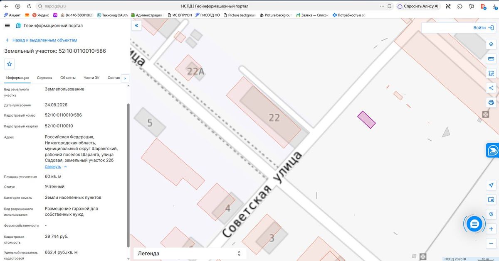Click the Спросить Алису AI button
Image resolution: width=499 pixels, height=261 pixels.
418,6
